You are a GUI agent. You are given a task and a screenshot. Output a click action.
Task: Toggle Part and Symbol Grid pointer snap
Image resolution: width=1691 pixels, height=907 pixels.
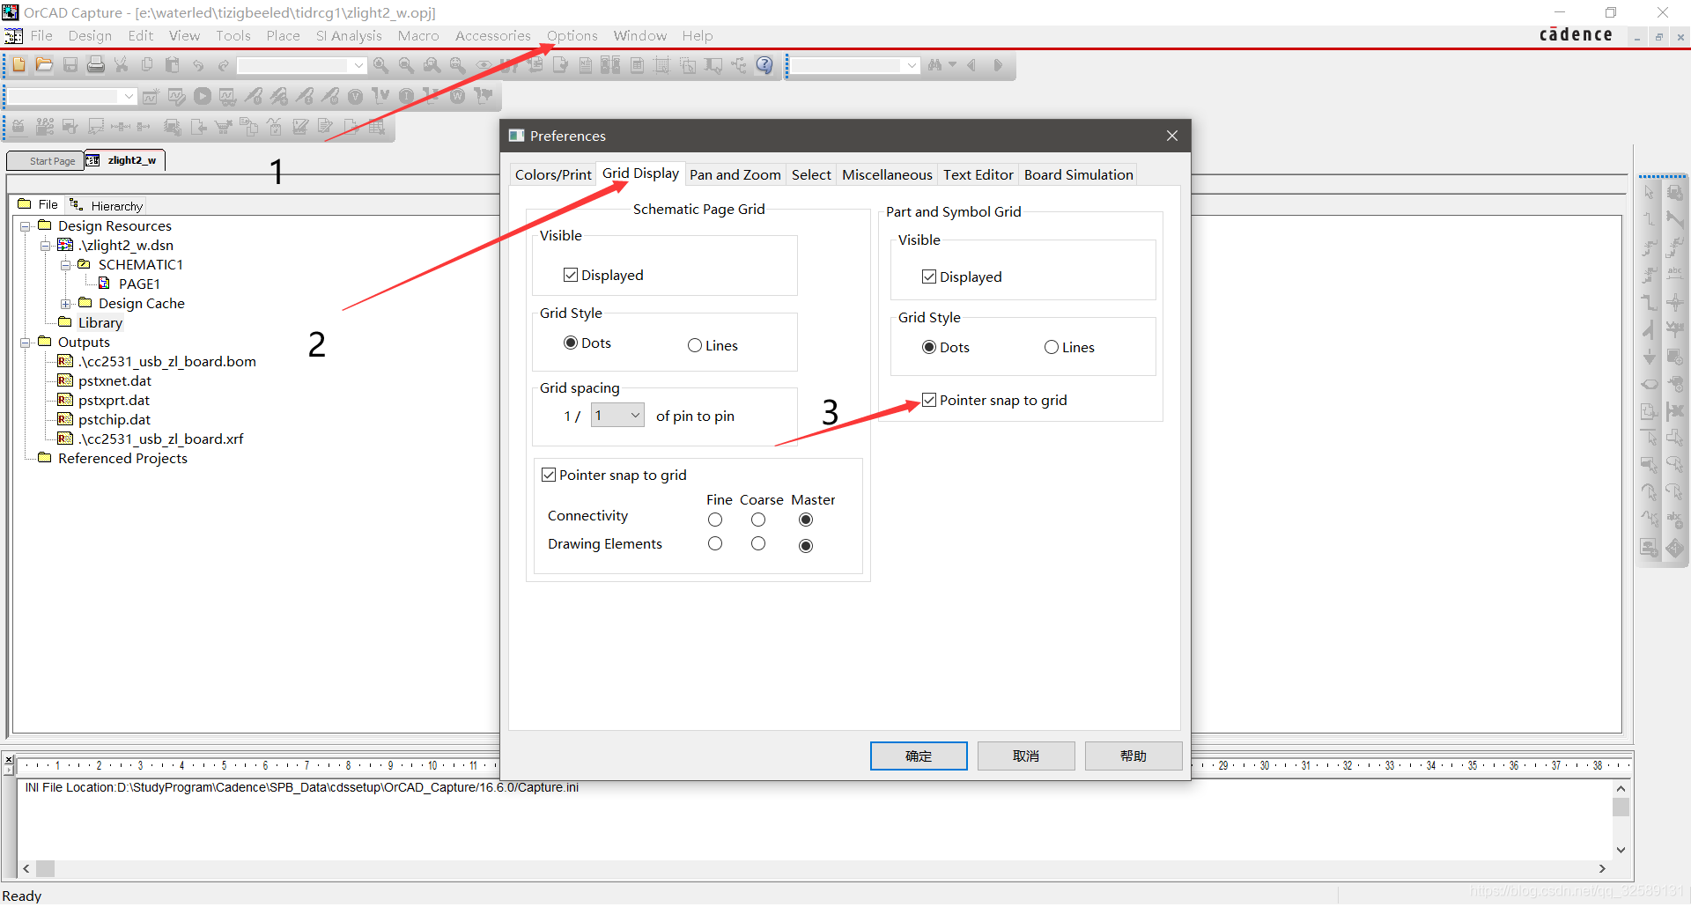(929, 401)
